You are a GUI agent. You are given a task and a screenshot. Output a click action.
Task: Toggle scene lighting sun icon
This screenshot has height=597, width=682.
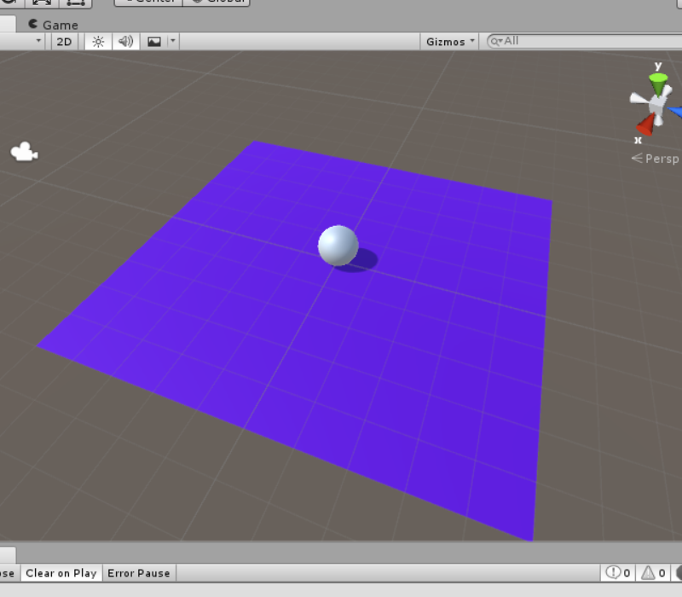98,42
